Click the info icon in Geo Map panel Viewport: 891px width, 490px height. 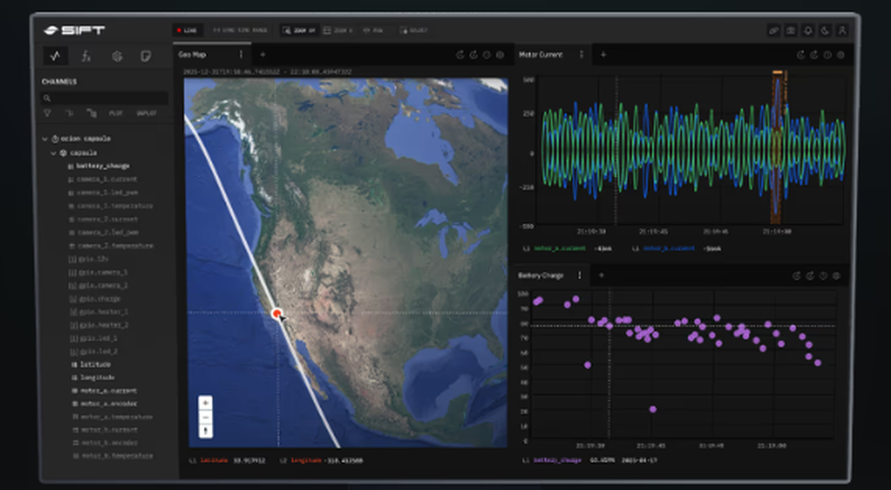pyautogui.click(x=486, y=55)
